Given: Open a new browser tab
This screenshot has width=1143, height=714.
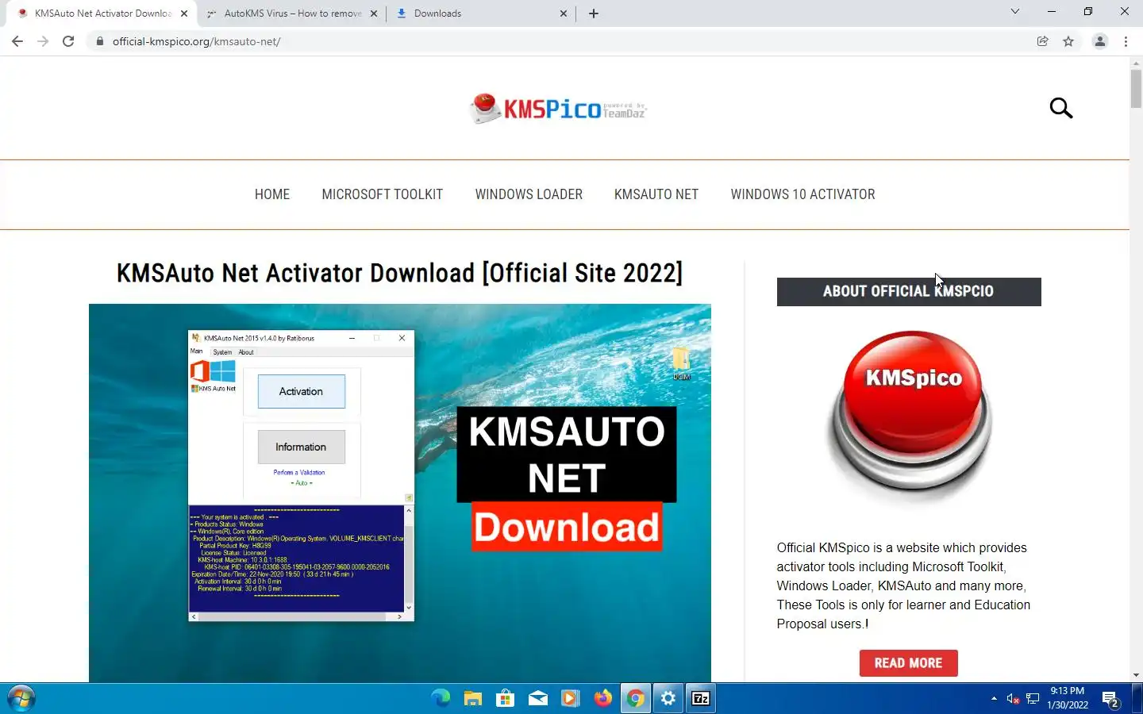Looking at the screenshot, I should (x=593, y=13).
